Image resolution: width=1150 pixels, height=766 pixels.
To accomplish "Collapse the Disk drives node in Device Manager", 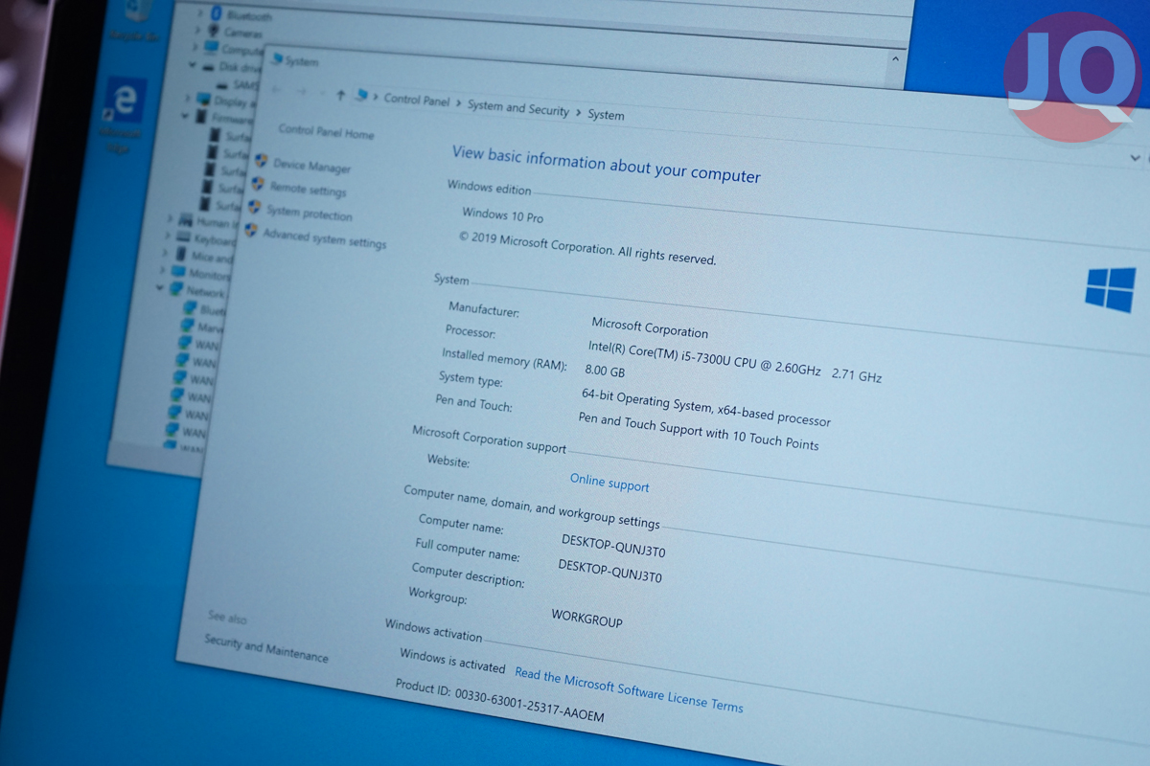I will (192, 65).
